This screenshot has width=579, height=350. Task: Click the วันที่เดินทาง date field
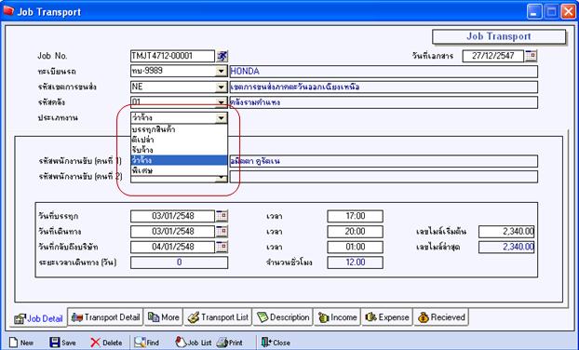(x=172, y=232)
